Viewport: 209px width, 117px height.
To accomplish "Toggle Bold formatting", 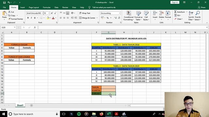I will point(28,18).
